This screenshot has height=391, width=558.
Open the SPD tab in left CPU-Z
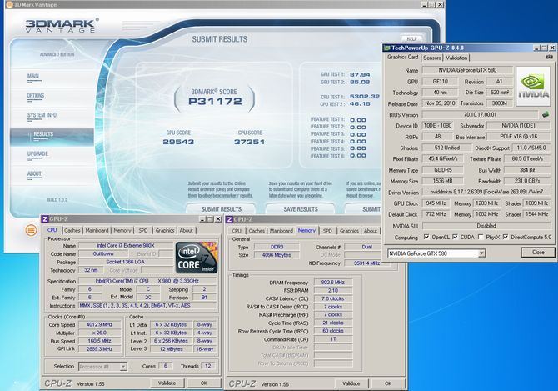click(143, 230)
